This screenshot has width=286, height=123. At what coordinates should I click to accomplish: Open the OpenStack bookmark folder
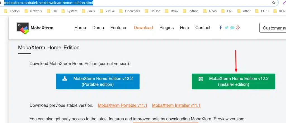pyautogui.click(x=130, y=11)
